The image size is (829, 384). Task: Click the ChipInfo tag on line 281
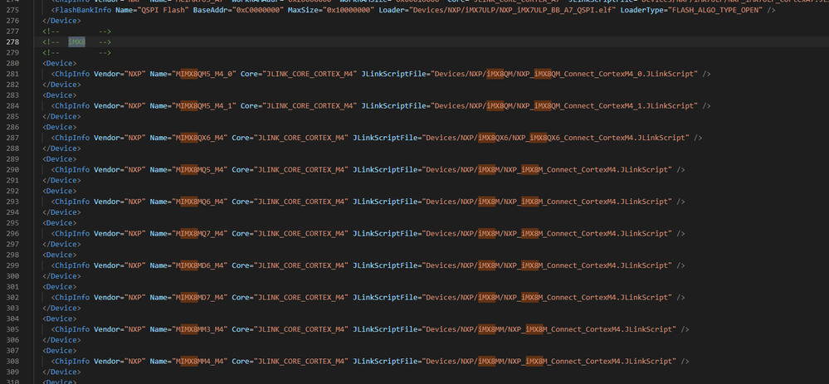coord(72,74)
